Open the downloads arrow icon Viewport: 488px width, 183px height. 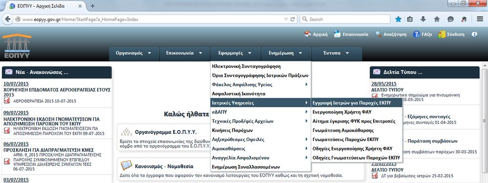click(423, 19)
